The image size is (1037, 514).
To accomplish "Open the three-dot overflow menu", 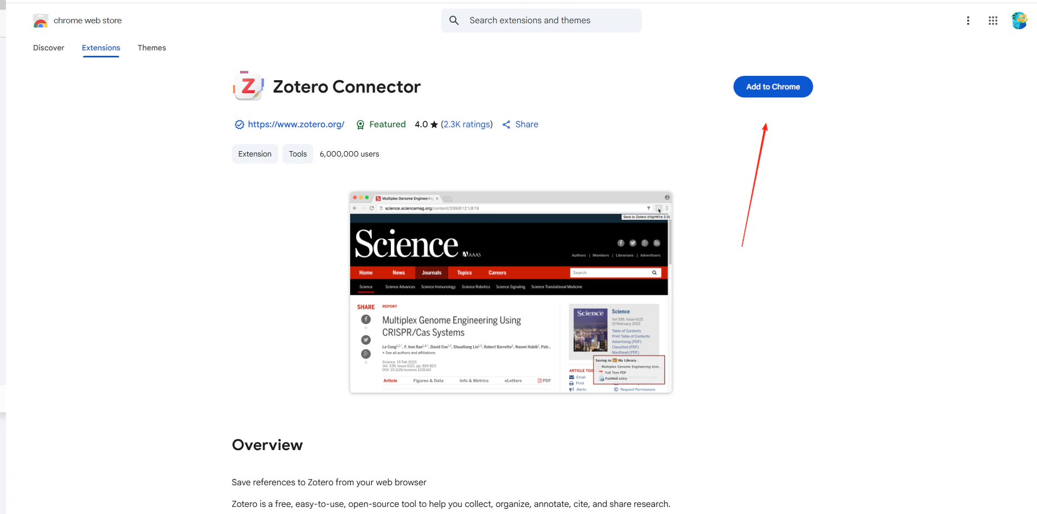I will (x=968, y=20).
